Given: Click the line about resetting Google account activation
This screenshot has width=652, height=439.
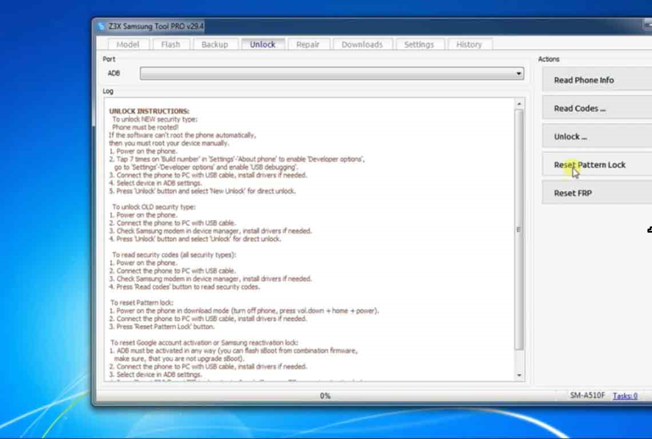Looking at the screenshot, I should click(x=204, y=343).
